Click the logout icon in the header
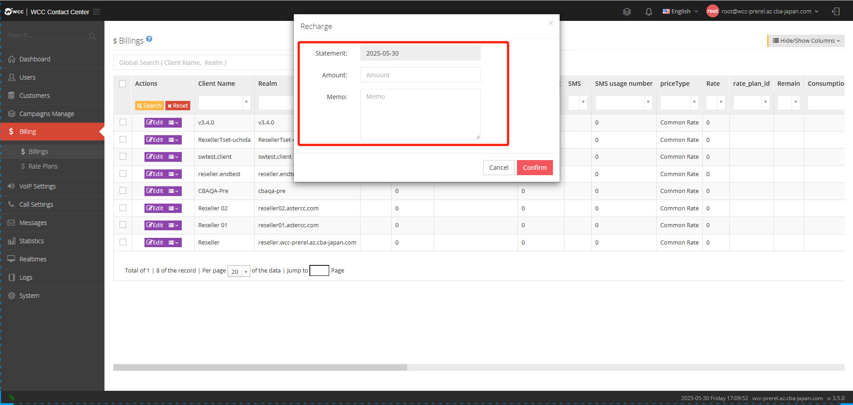 (836, 12)
